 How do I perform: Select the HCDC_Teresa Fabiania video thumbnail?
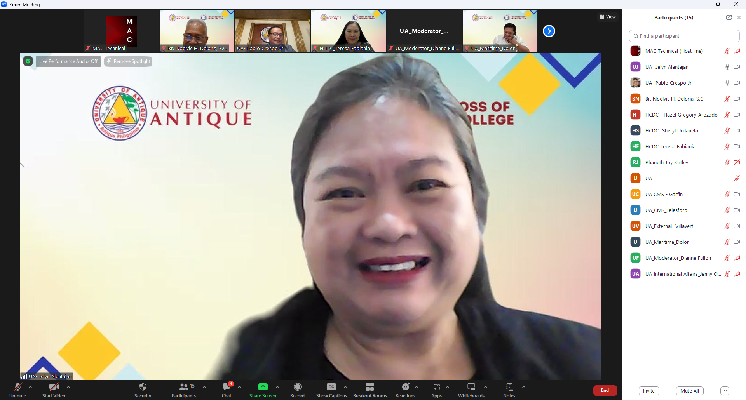tap(349, 31)
